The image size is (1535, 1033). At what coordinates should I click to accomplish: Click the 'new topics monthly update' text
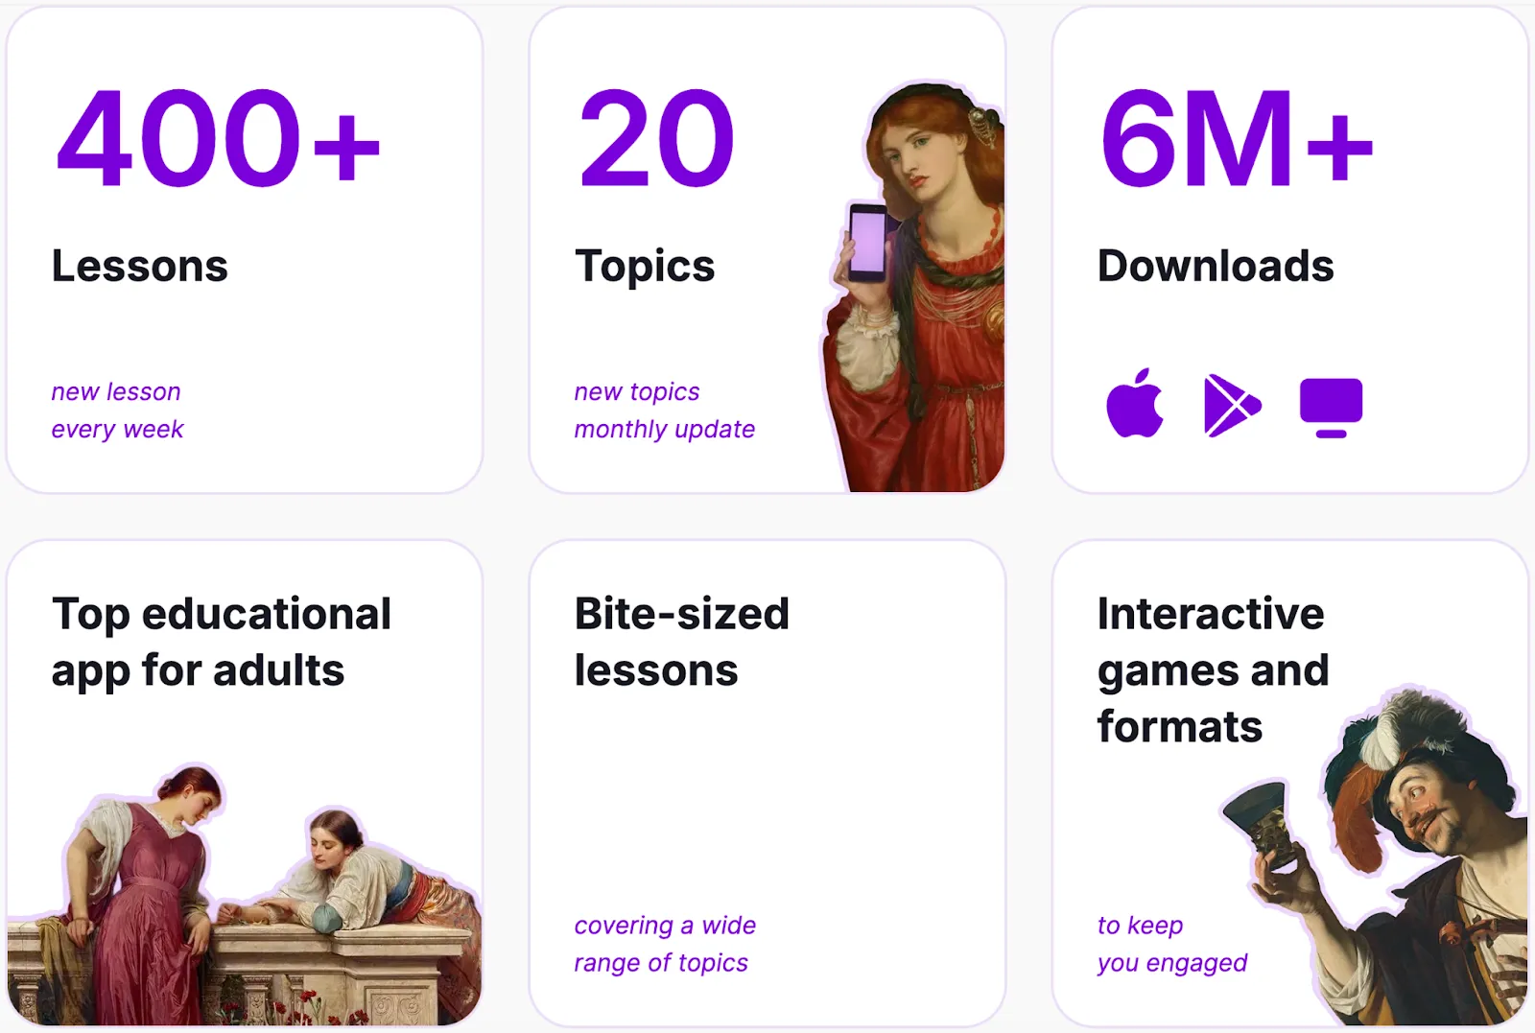(x=663, y=410)
